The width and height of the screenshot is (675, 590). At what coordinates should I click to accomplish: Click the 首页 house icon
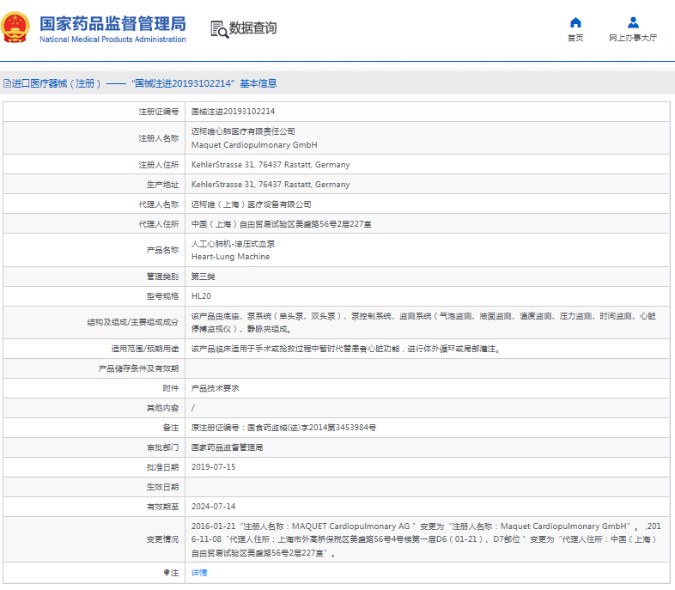(575, 22)
